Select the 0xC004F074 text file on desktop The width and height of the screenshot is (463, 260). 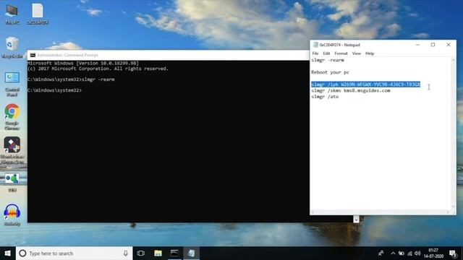click(x=38, y=14)
